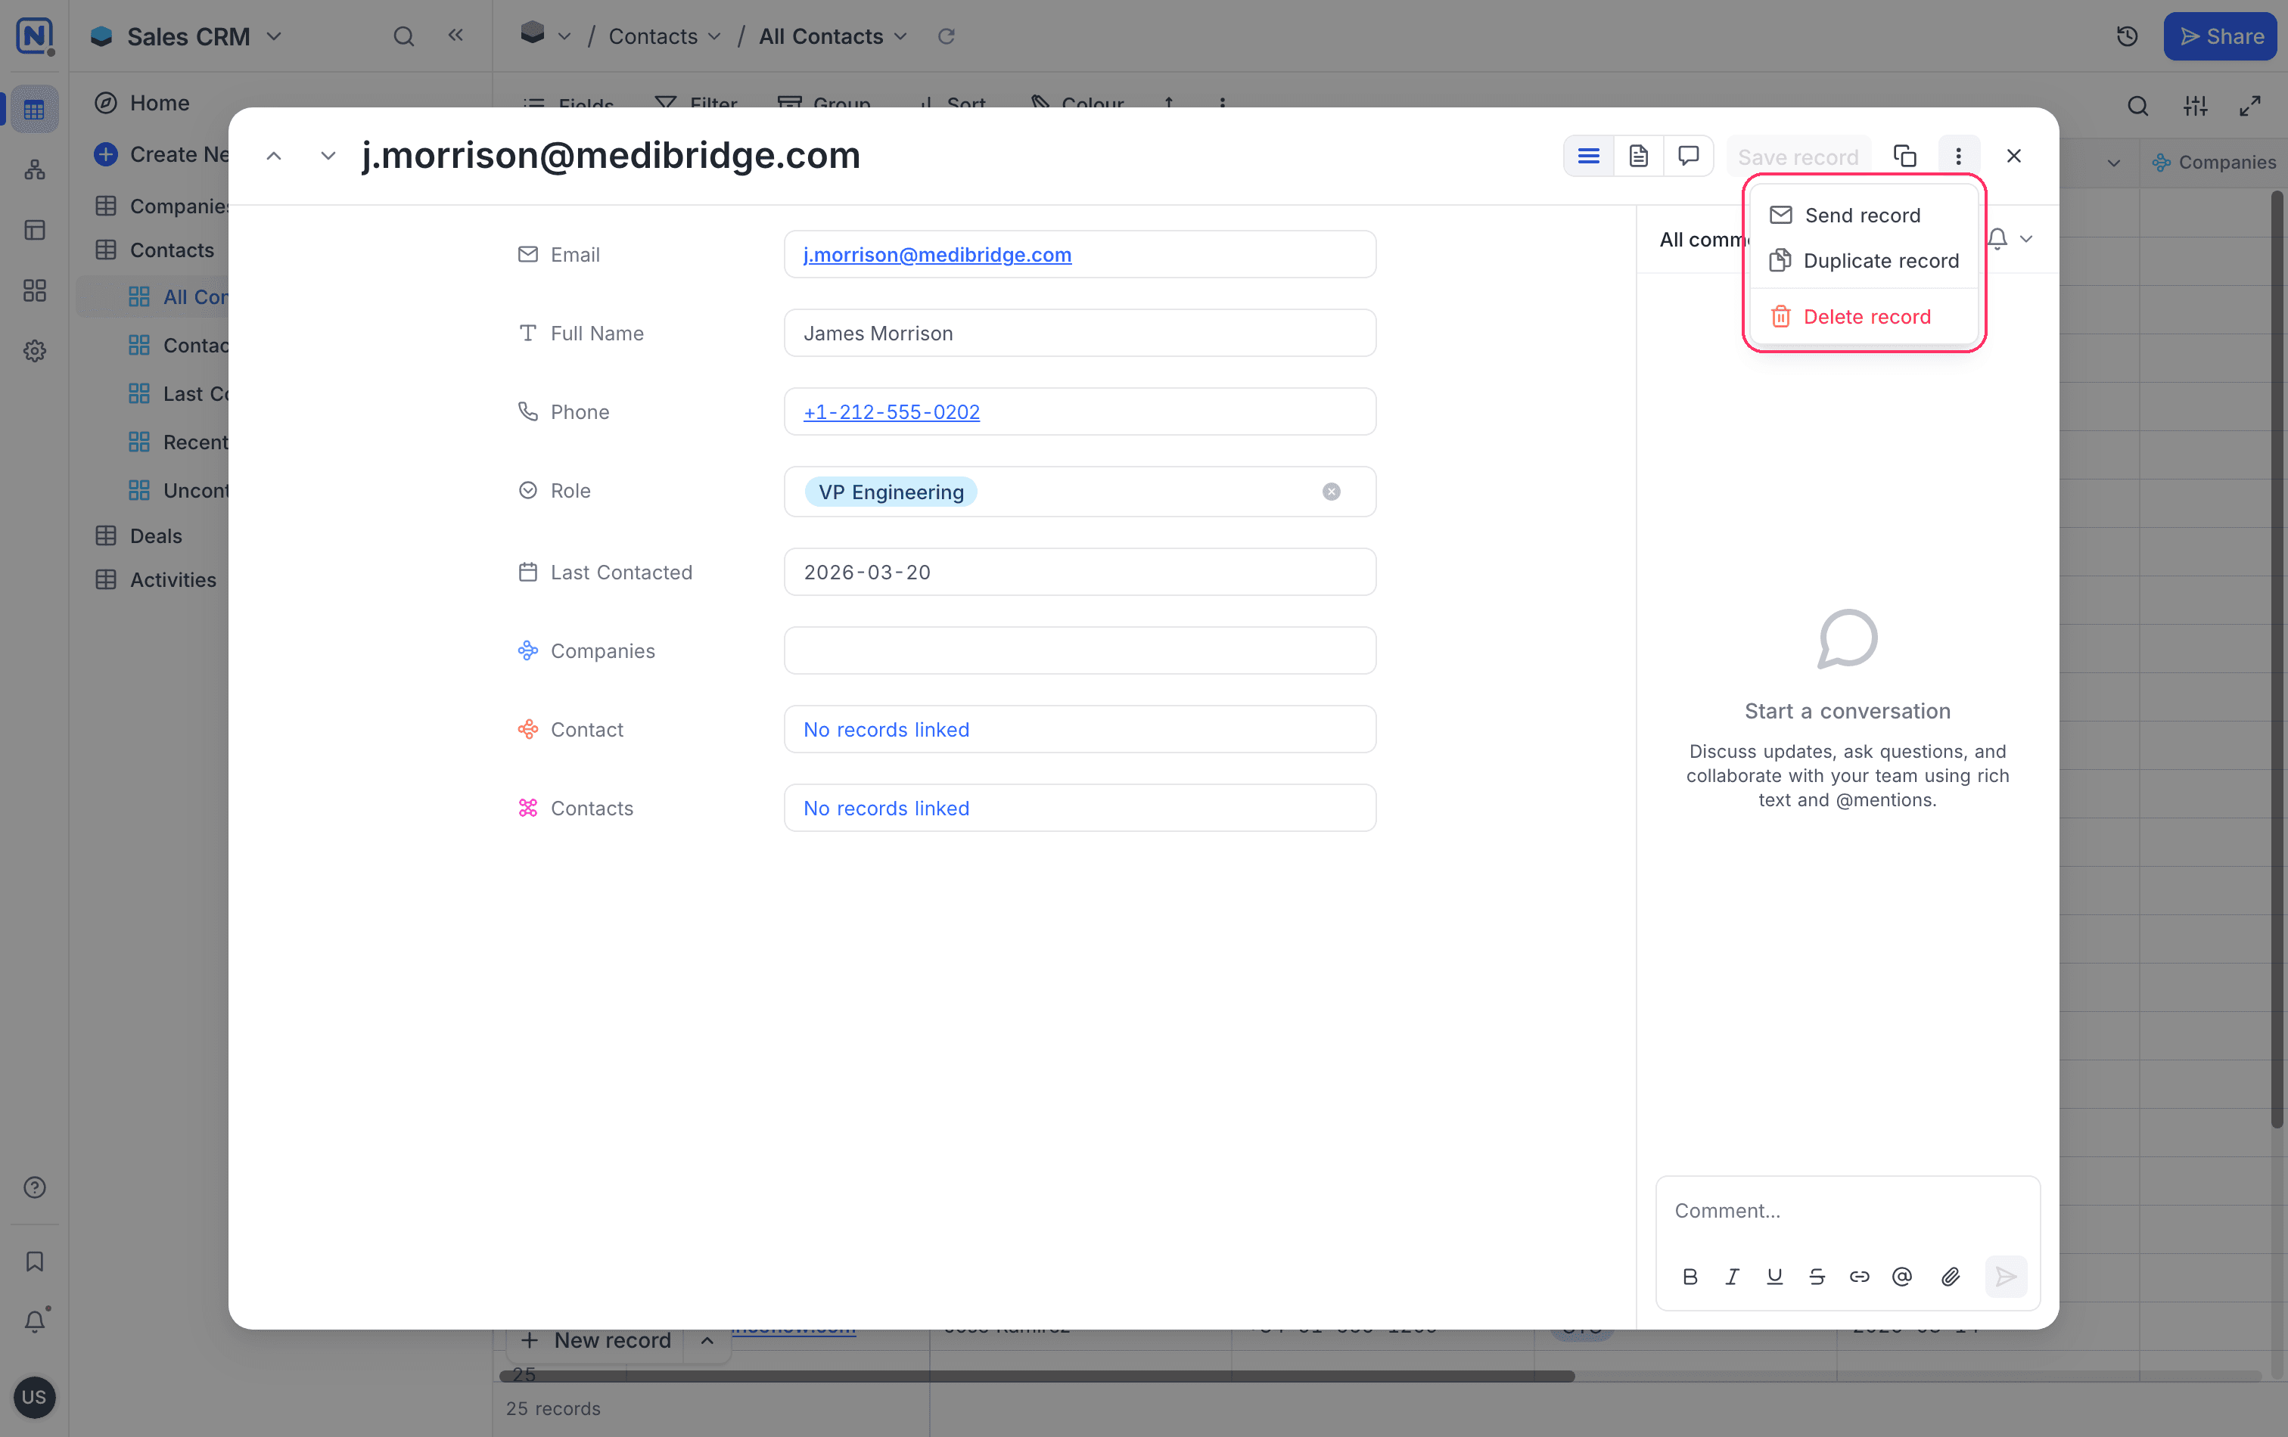Apply italic in comment editor
This screenshot has height=1437, width=2288.
[1732, 1277]
